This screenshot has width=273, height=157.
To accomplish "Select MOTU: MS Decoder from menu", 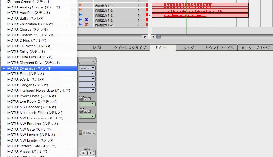I will [x=39, y=107].
